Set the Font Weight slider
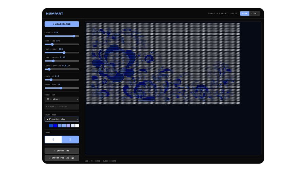 pyautogui.click(x=62, y=53)
